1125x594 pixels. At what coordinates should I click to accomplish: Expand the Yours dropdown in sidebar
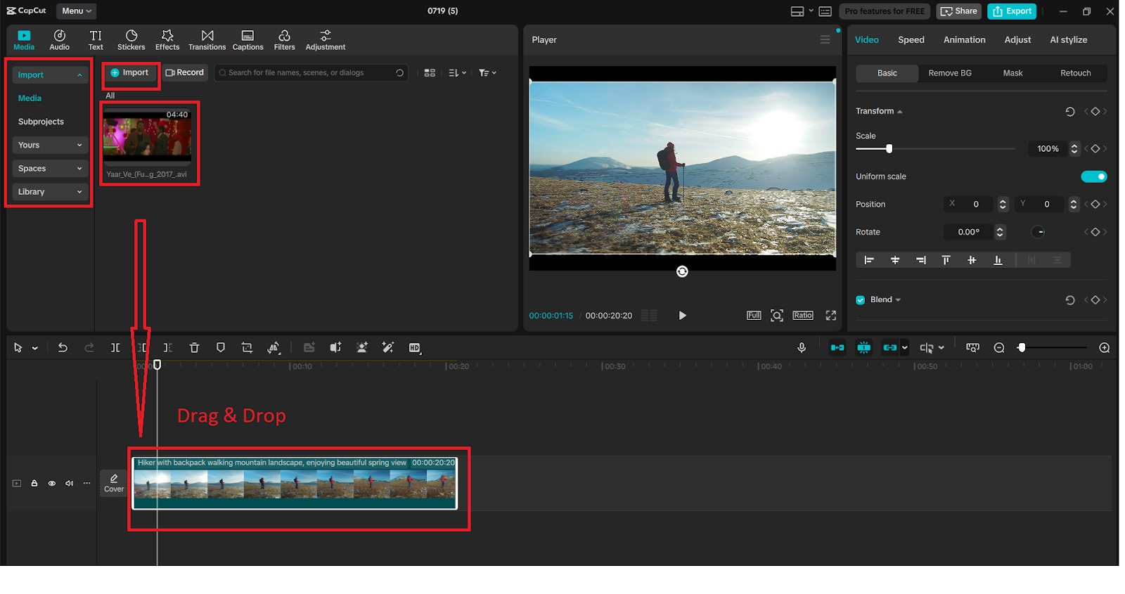(x=49, y=145)
